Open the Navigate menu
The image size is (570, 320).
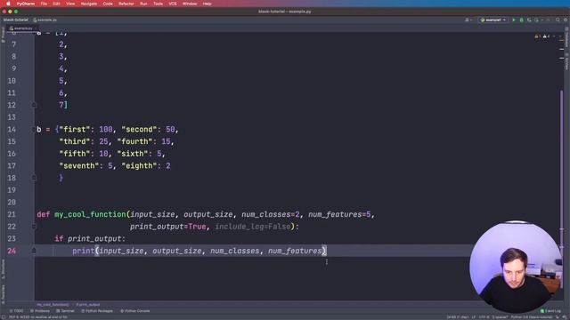point(89,4)
